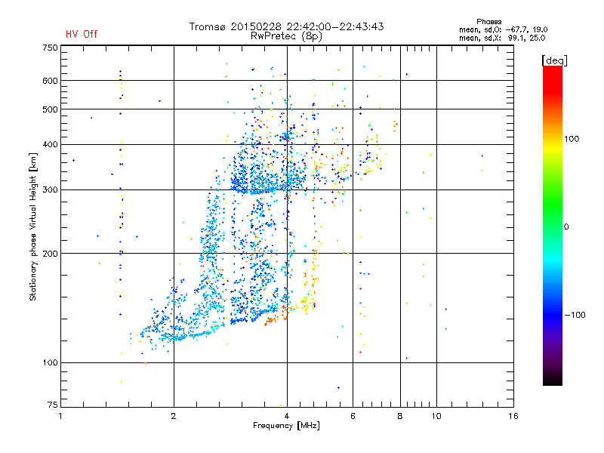
Task: Click the colorbar tick label "100"
Action: [x=572, y=139]
